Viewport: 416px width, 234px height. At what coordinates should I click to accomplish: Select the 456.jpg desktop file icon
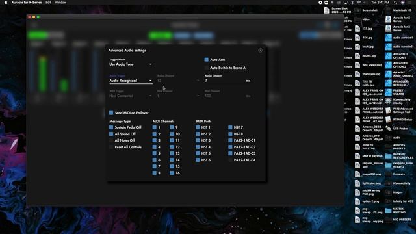click(x=357, y=38)
